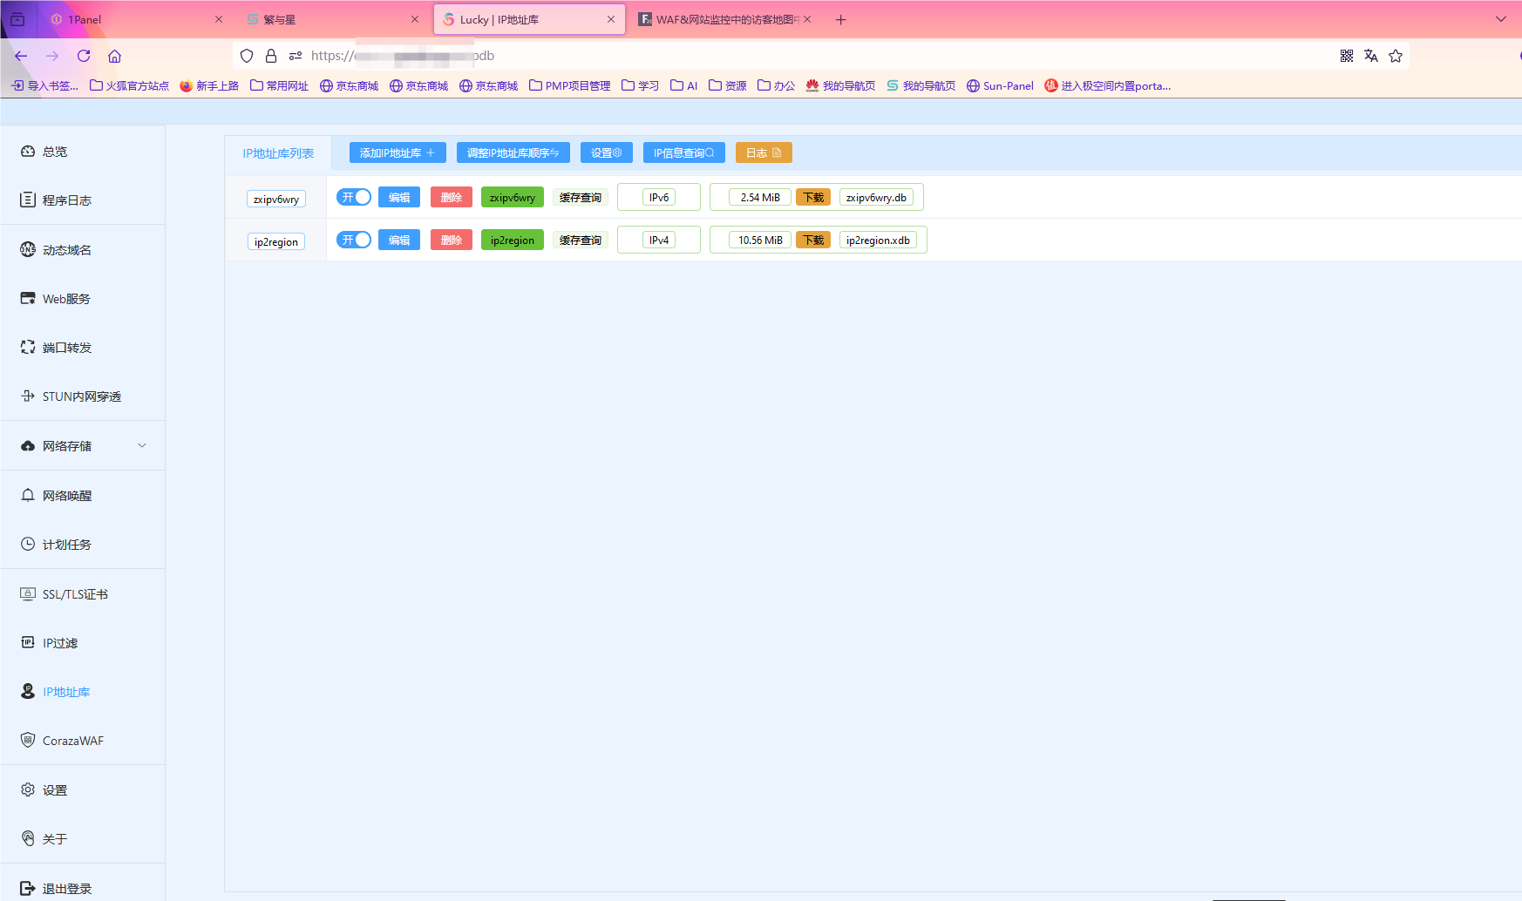Click the 设置 gear icon in sidebar
The image size is (1522, 901).
(x=28, y=790)
